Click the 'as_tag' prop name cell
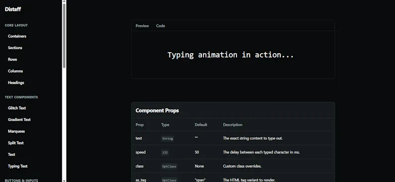The height and width of the screenshot is (182, 395). tap(141, 180)
